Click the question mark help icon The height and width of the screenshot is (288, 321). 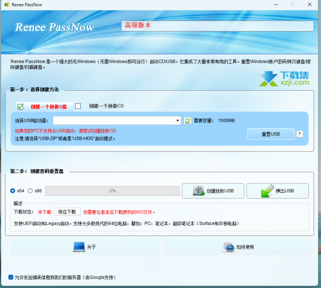coord(299,134)
